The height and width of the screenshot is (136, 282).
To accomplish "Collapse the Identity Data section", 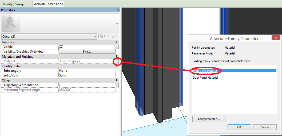I will pos(117,66).
